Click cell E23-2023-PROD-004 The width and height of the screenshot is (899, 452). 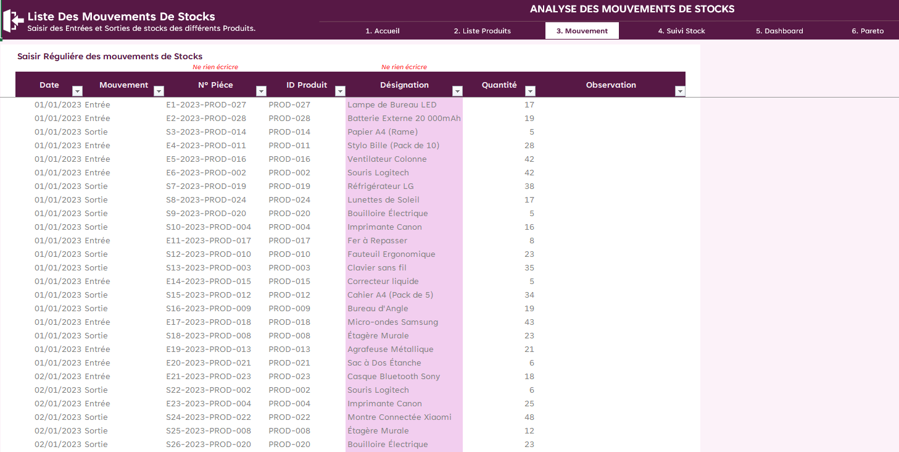coord(209,404)
